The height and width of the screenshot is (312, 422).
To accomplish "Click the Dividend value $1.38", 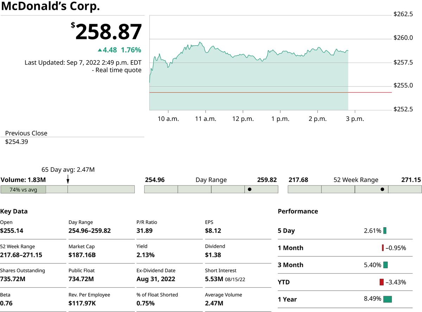I will (213, 255).
